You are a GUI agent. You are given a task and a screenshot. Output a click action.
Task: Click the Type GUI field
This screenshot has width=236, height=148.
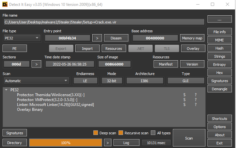[x=186, y=81]
